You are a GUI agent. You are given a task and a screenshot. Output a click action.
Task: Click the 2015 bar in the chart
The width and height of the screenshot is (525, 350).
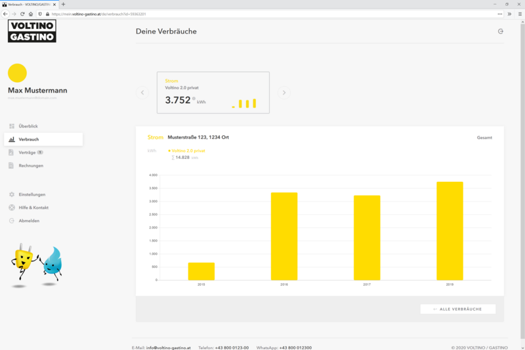[x=201, y=271]
